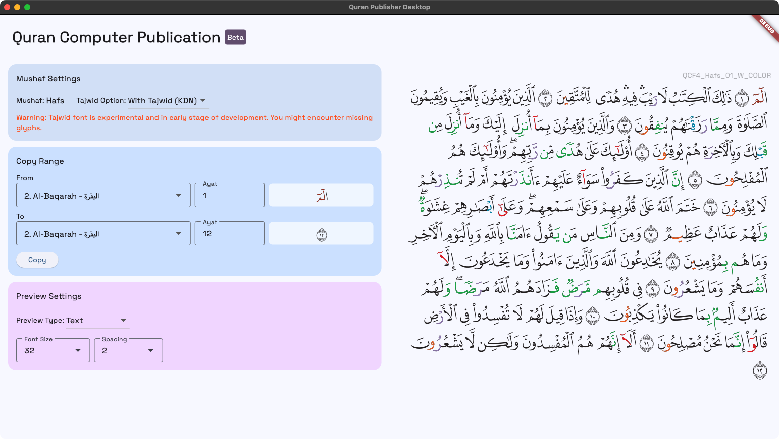
Task: Open the Tajwid Option dropdown
Action: pyautogui.click(x=168, y=101)
